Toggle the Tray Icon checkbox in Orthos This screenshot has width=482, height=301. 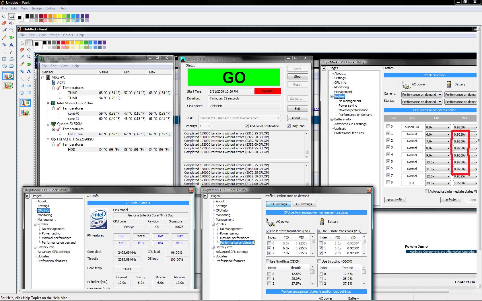pyautogui.click(x=289, y=126)
